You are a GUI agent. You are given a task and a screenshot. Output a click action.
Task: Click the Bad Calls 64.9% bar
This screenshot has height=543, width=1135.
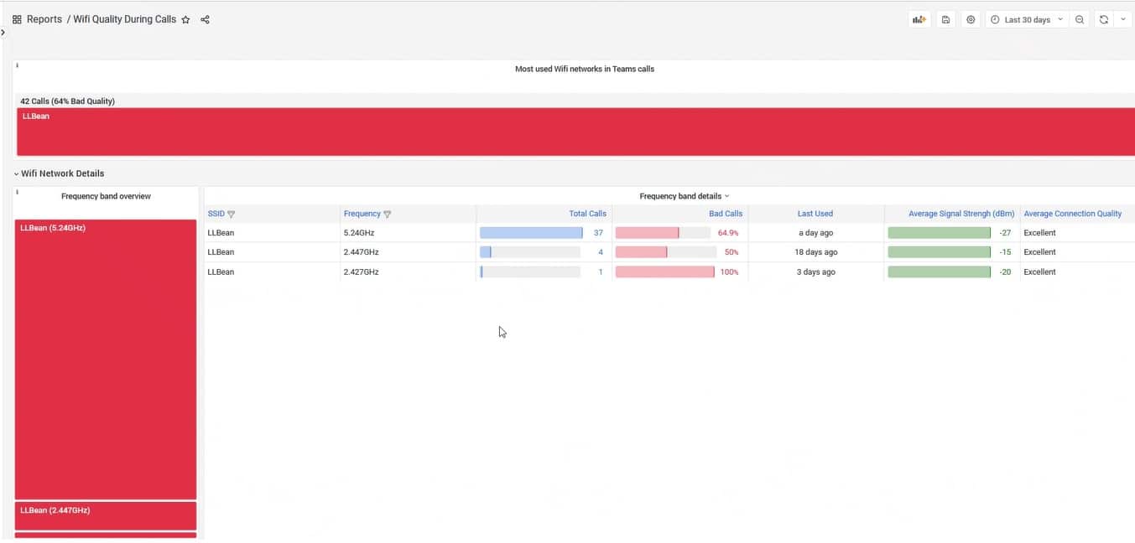(663, 233)
